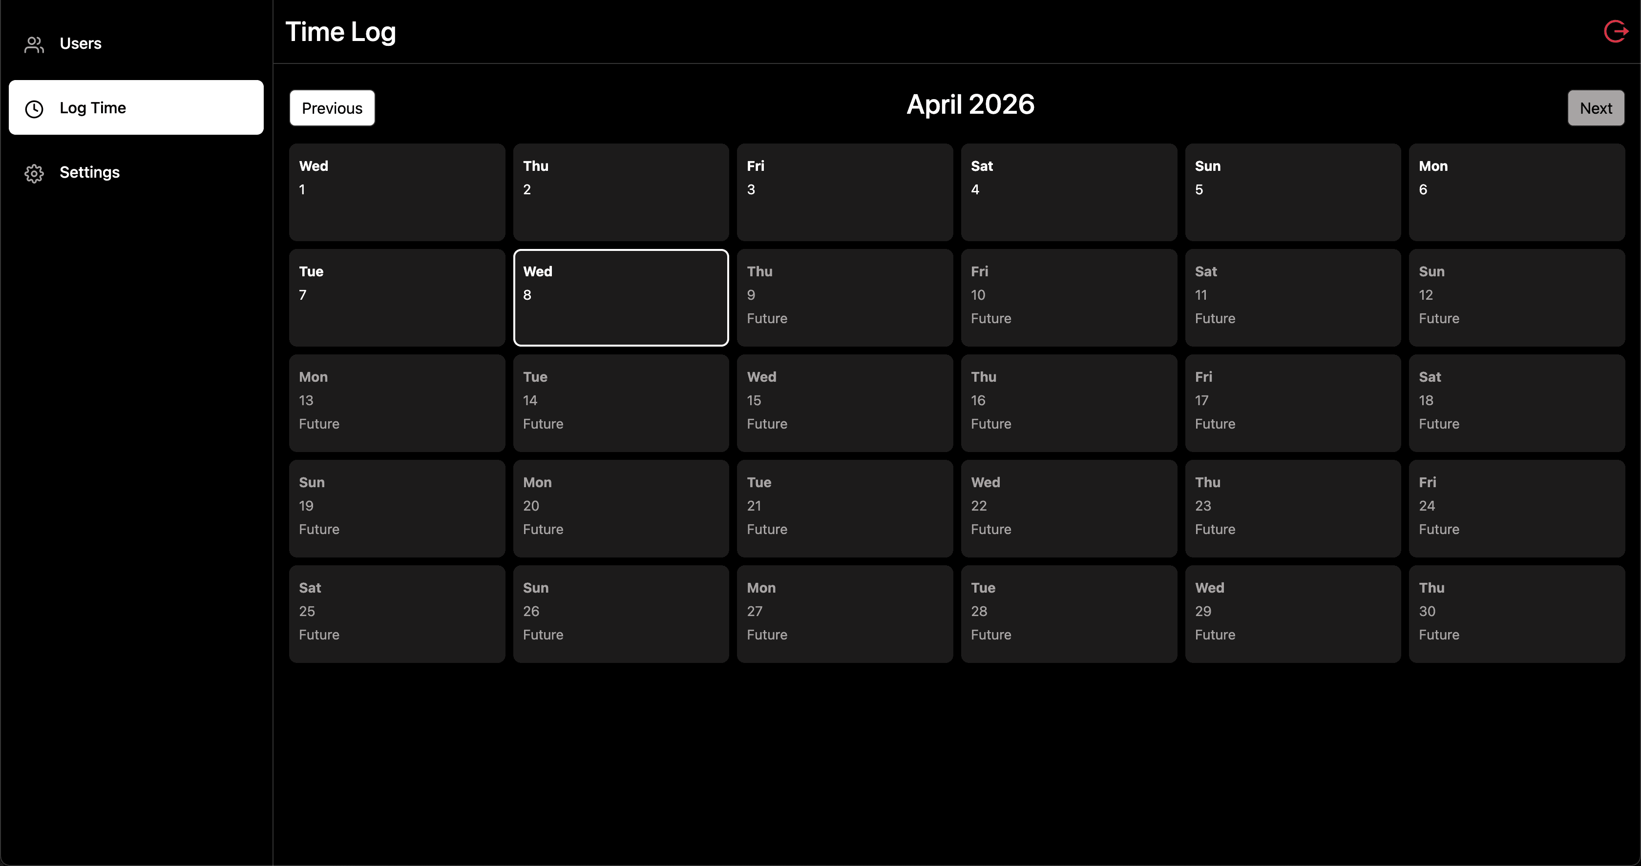Click the Settings gear icon
1641x866 pixels.
(x=34, y=173)
